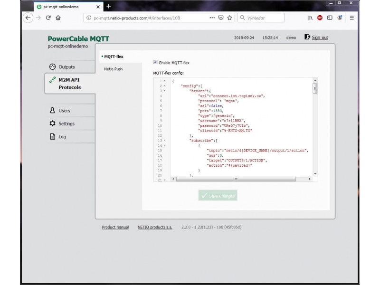The width and height of the screenshot is (380, 285).
Task: Click the "clientid" line in the editor
Action: (225, 131)
